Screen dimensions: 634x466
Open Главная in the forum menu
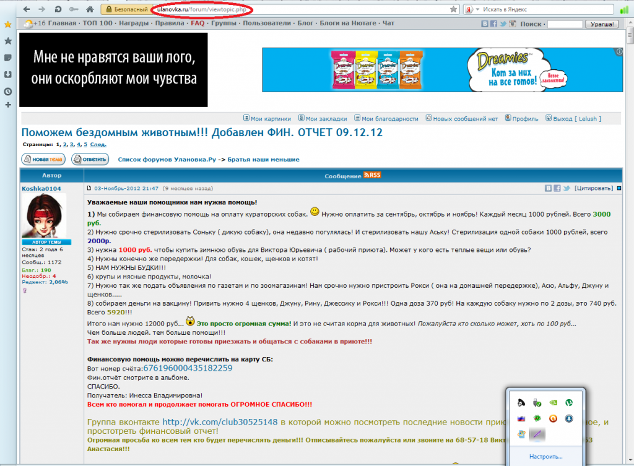click(62, 23)
